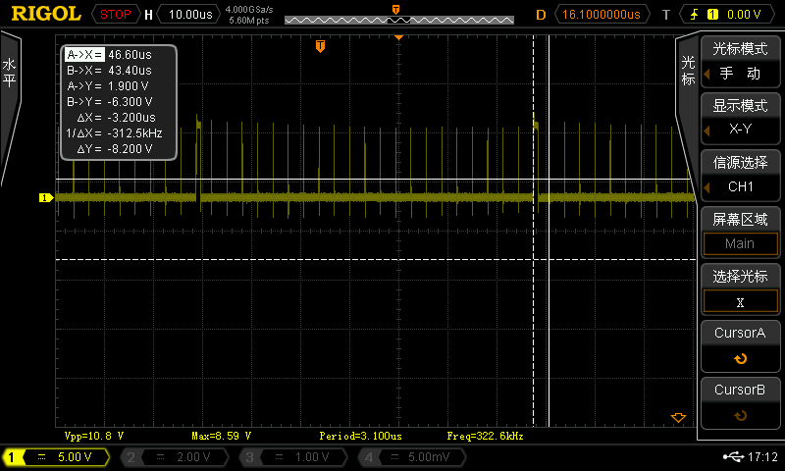This screenshot has width=785, height=471.
Task: Click the solid horizontal cursor A line
Action: point(373,180)
